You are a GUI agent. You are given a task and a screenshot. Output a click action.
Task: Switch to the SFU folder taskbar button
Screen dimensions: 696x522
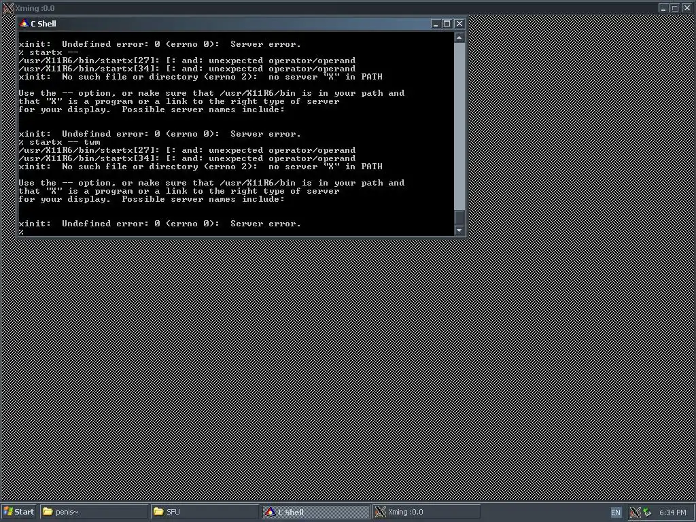pos(205,512)
